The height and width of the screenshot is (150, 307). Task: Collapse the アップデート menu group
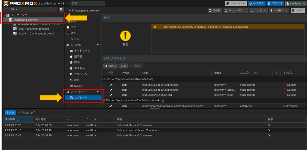tap(97, 92)
